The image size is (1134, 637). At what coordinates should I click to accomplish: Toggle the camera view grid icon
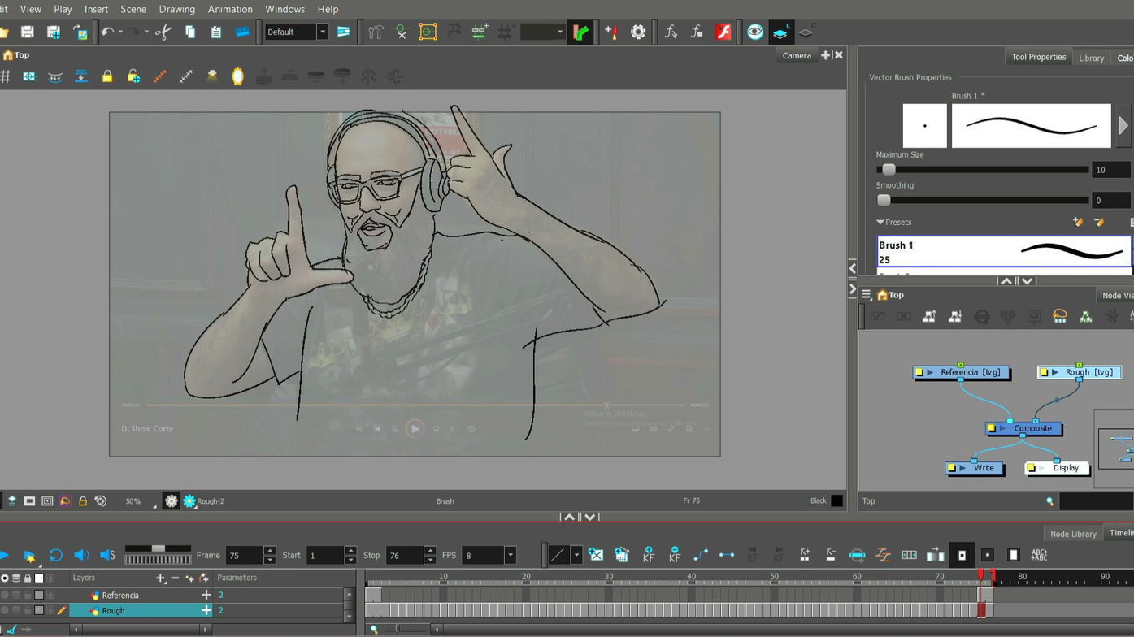point(5,76)
